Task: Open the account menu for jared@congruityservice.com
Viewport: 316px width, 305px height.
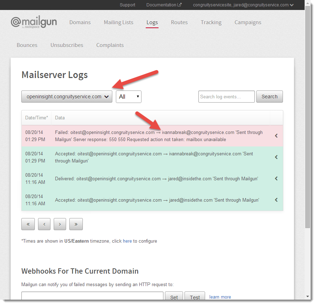Action: tap(243, 5)
